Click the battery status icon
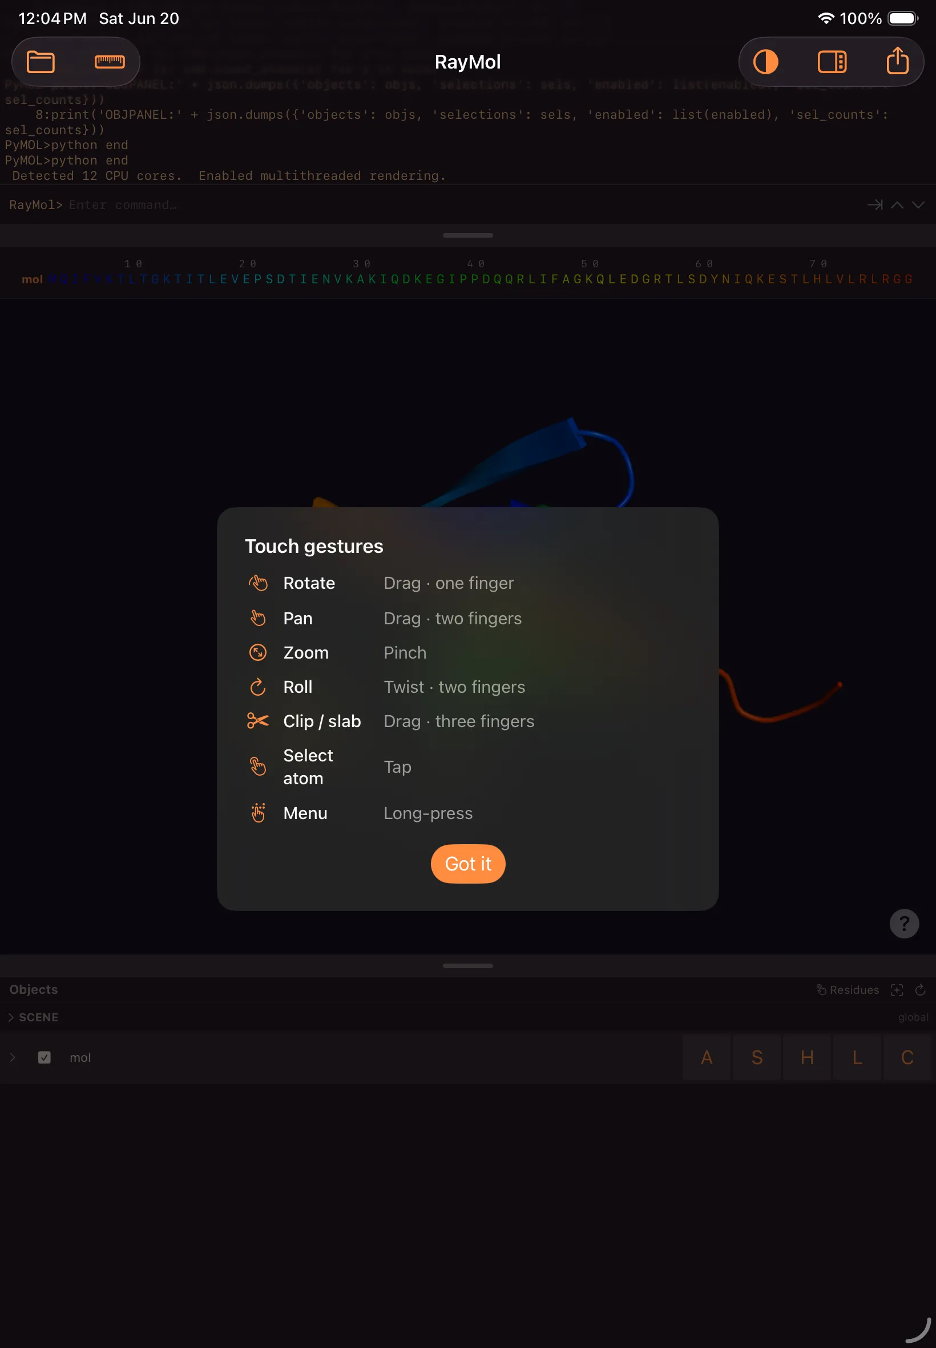 902,18
